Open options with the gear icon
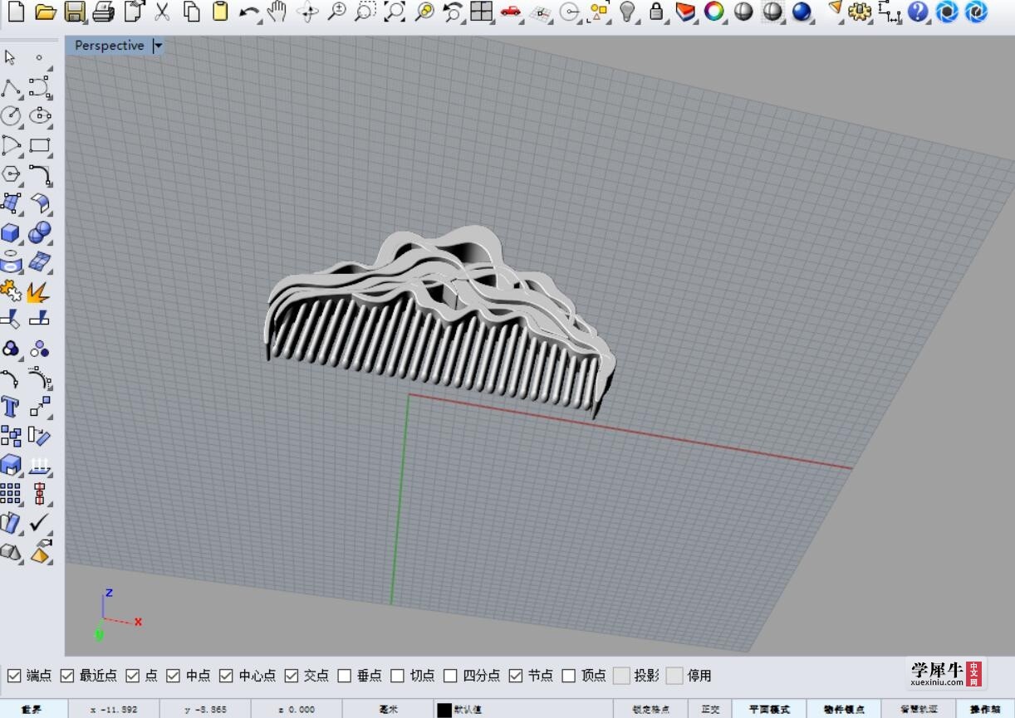This screenshot has height=718, width=1015. [860, 12]
